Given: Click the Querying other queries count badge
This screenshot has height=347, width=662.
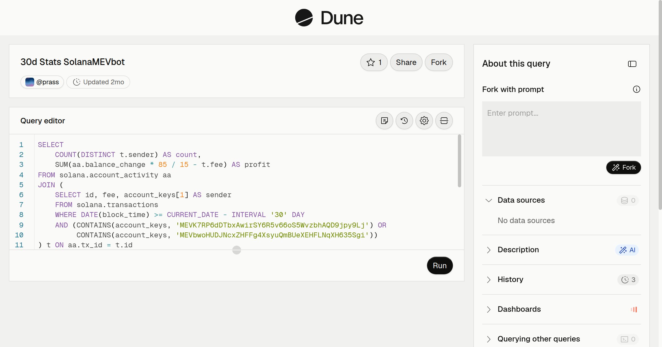Looking at the screenshot, I should tap(628, 339).
